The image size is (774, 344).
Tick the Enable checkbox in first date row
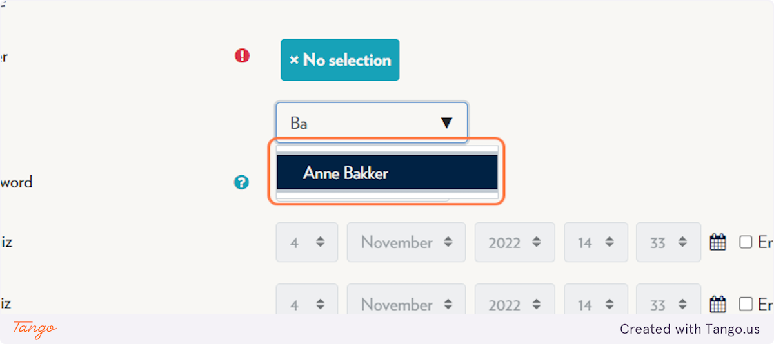746,242
